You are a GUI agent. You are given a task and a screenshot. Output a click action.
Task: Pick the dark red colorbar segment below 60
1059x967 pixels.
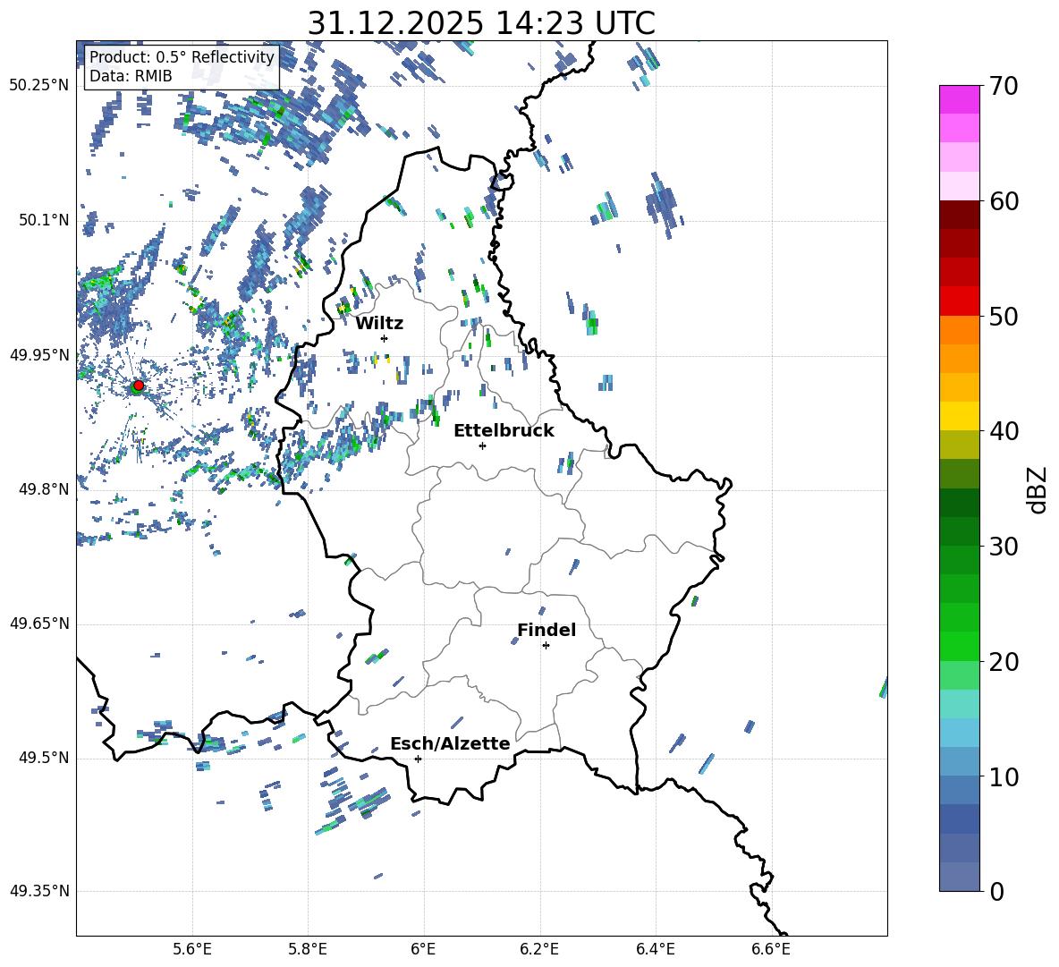[x=960, y=216]
